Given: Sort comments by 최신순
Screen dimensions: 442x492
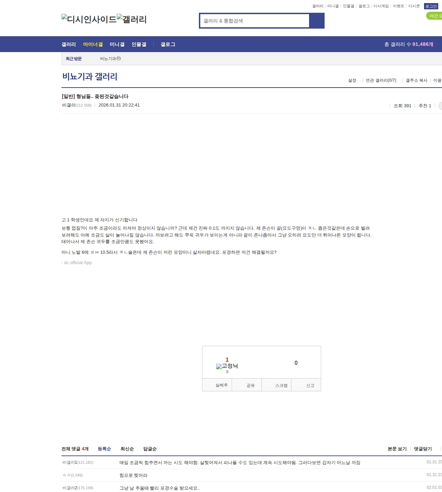Looking at the screenshot, I should [127, 449].
